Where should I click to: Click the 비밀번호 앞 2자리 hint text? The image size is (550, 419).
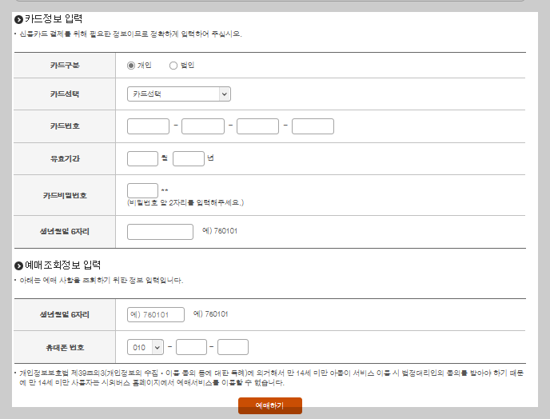click(185, 202)
